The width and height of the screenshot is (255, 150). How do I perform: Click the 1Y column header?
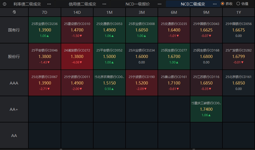pos(239,12)
